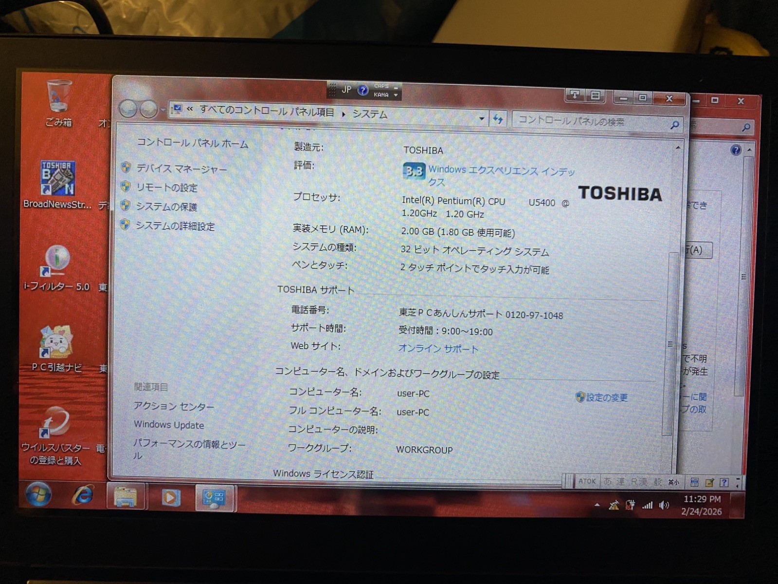Image resolution: width=778 pixels, height=584 pixels.
Task: Open Windows Update link in sidebar
Action: 169,425
